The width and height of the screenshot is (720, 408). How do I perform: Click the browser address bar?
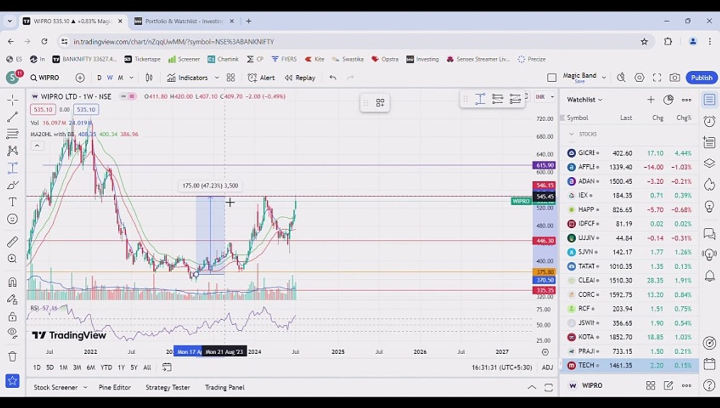click(351, 41)
